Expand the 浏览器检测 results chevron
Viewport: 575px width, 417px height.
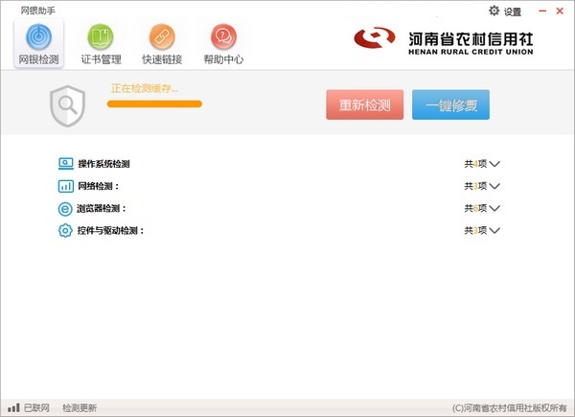[x=494, y=208]
